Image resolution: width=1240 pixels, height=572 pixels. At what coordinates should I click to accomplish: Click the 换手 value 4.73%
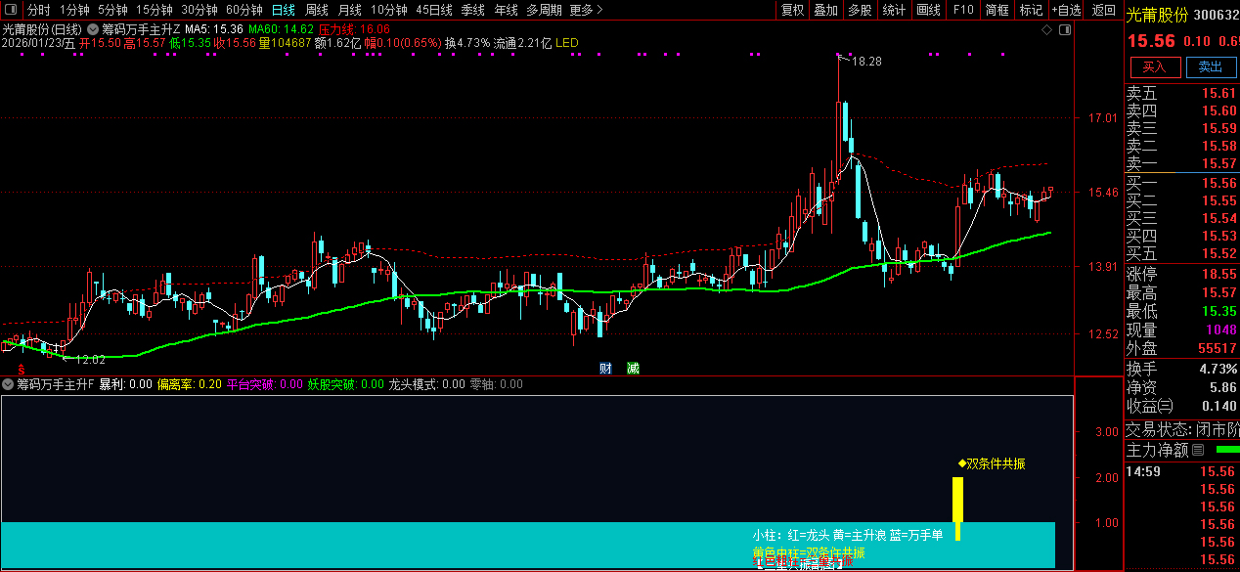[x=1218, y=369]
